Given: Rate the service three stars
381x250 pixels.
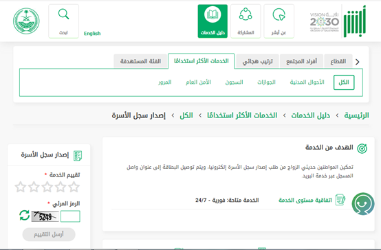Looking at the screenshot, I should tap(47, 187).
